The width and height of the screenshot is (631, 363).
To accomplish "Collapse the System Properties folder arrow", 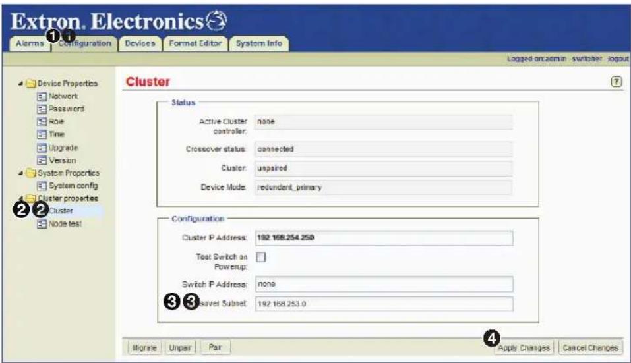I will tap(20, 173).
